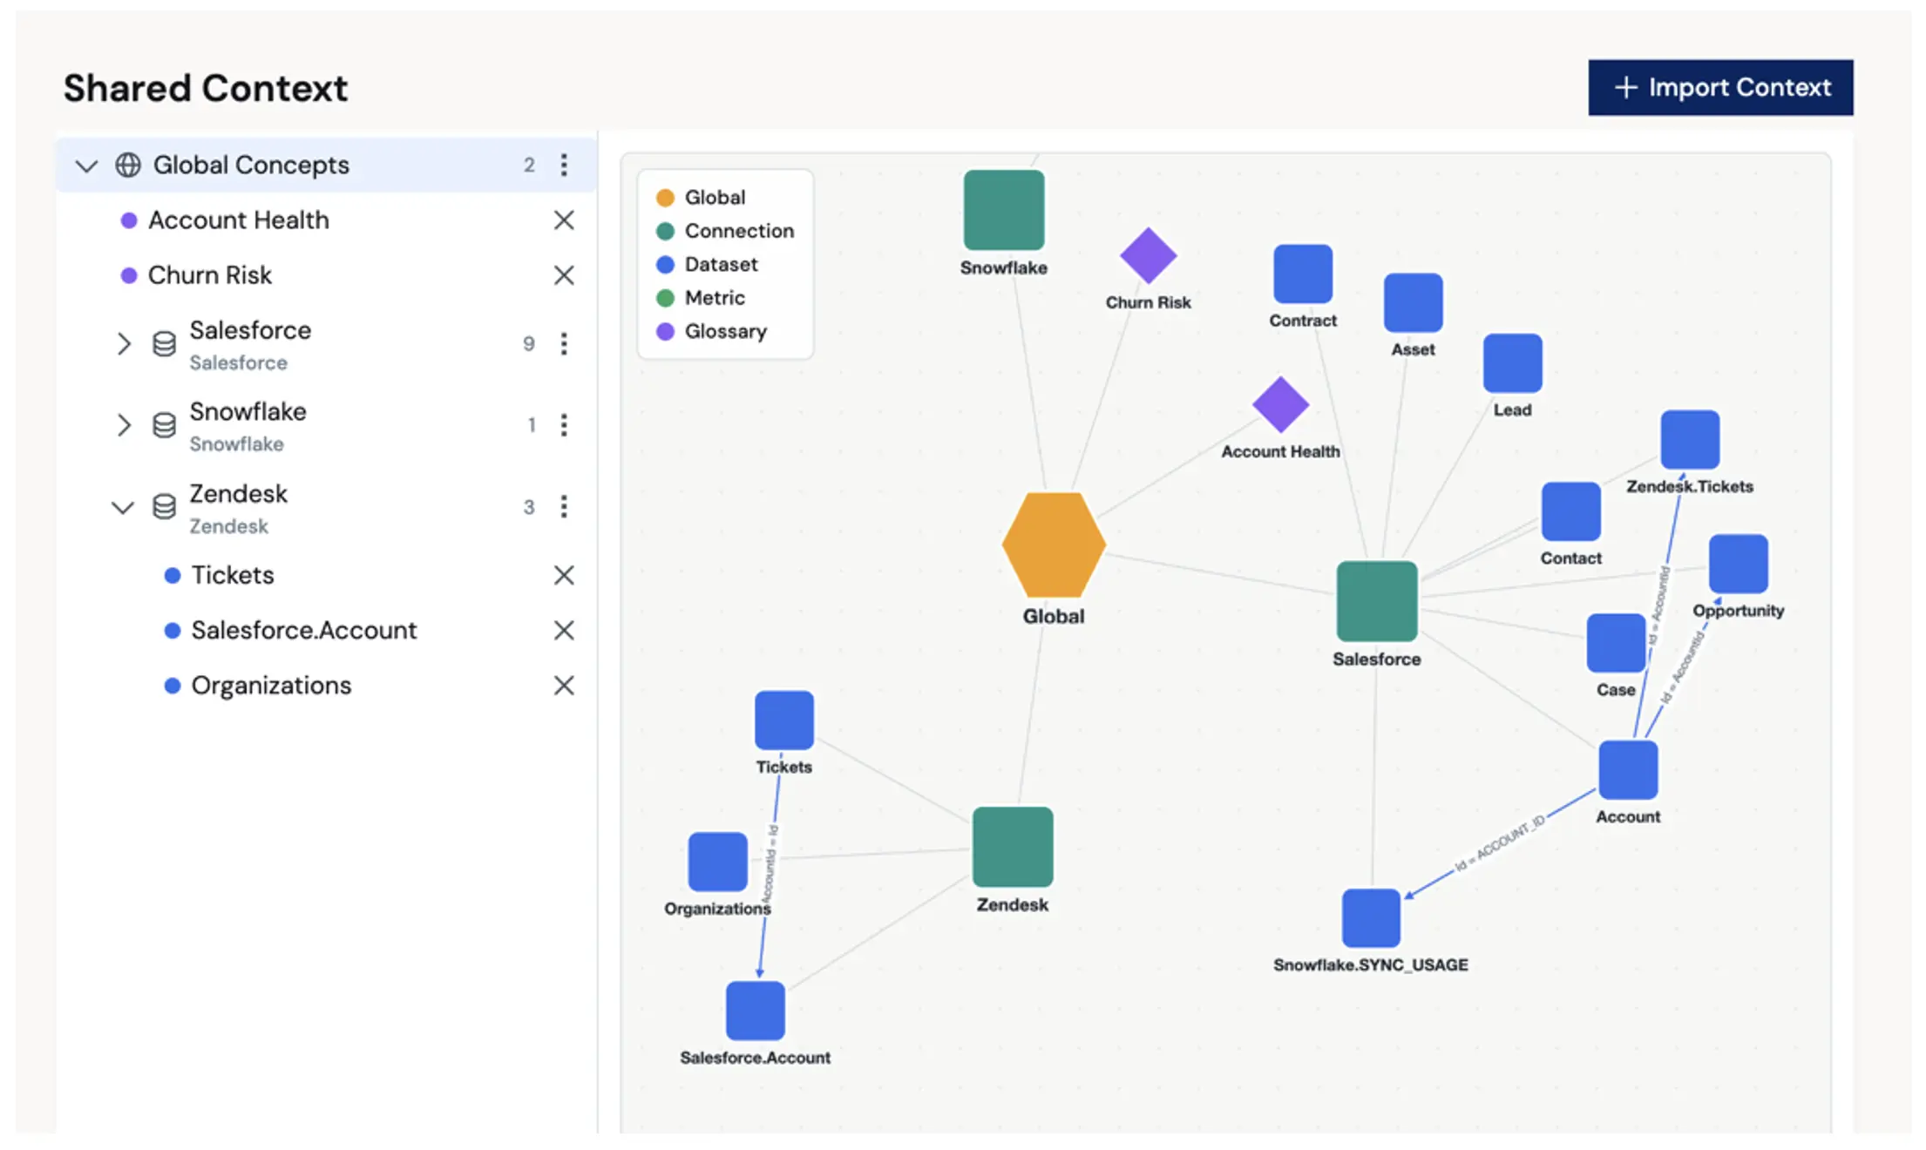Viewport: 1926px width, 1150px height.
Task: Open the Snowflake row more options menu
Action: [564, 425]
